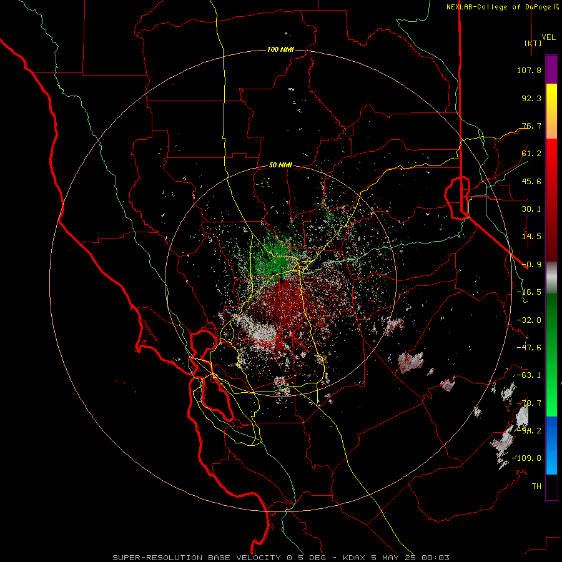Click the -109.8 legend value
562x562 pixels.
coord(526,458)
